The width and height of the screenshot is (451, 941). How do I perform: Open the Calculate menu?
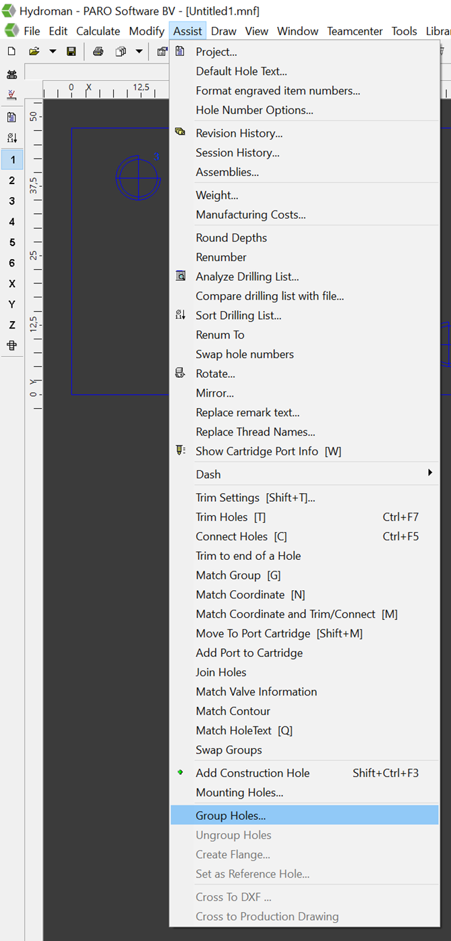pyautogui.click(x=98, y=31)
